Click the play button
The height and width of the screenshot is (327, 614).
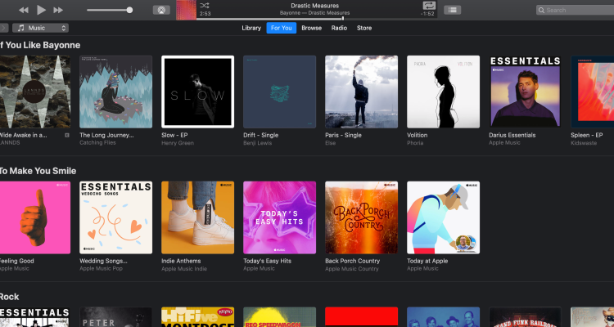[x=41, y=10]
